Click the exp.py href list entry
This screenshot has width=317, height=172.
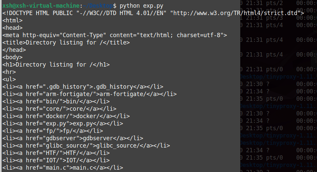[x=63, y=123]
